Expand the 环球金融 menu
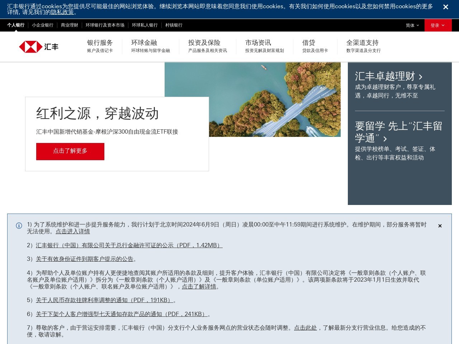 tap(151, 46)
